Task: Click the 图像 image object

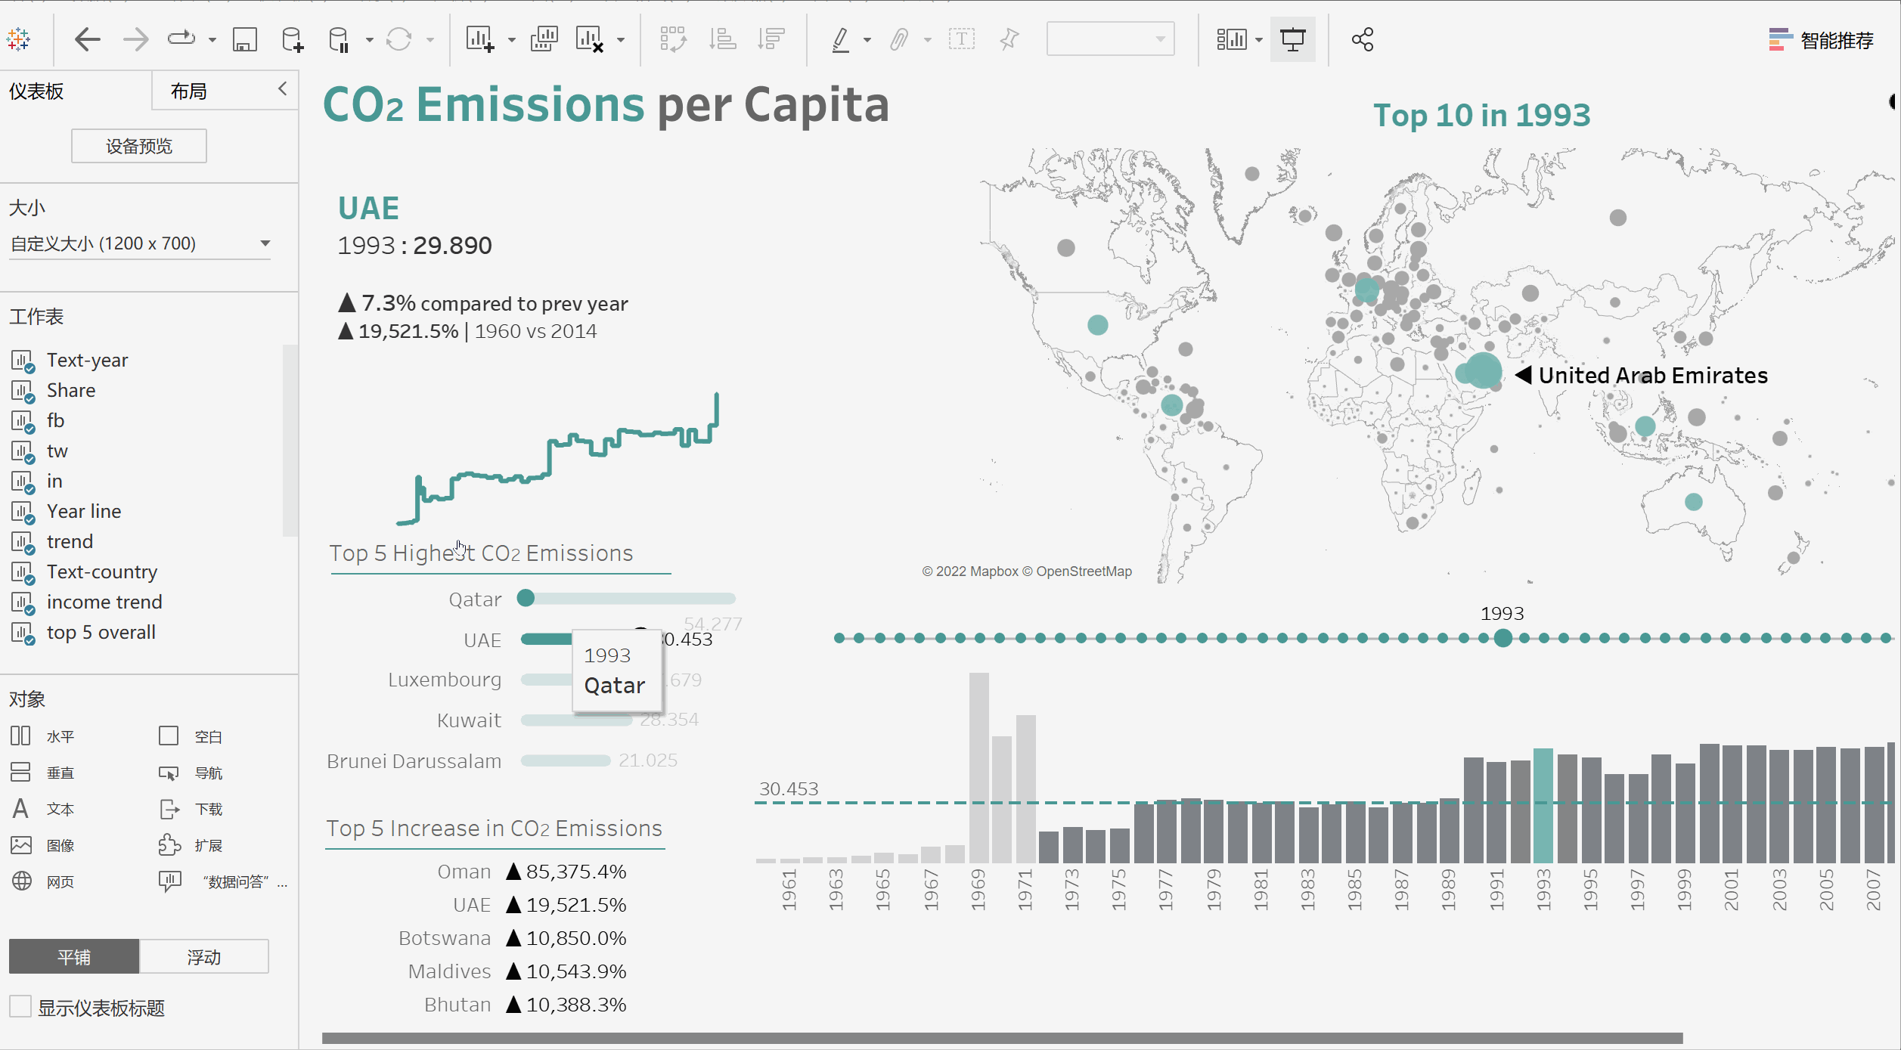Action: coord(42,845)
